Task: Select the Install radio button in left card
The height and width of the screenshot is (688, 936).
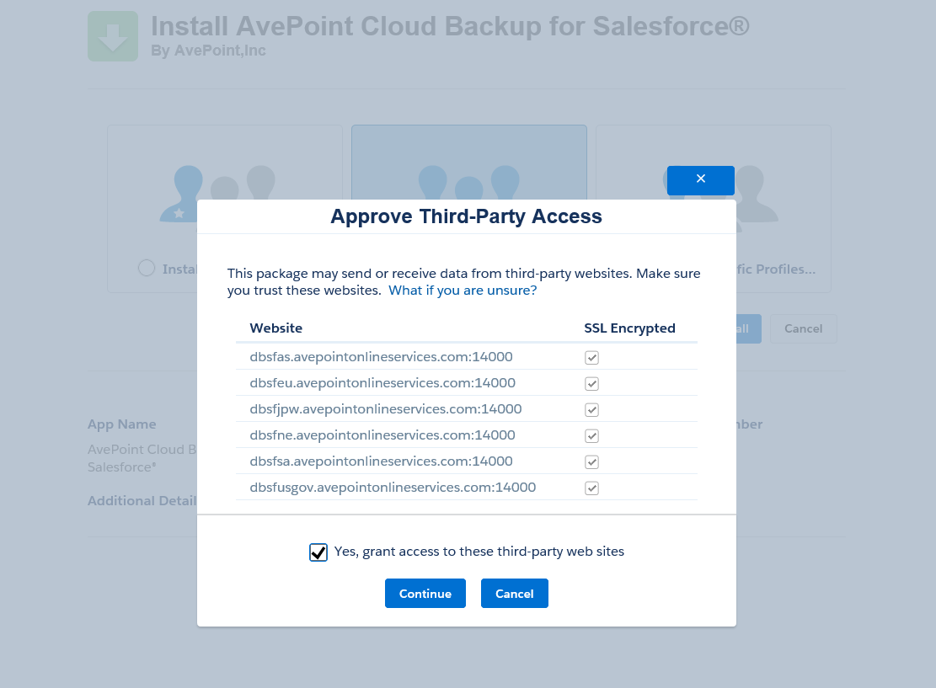Action: click(145, 268)
